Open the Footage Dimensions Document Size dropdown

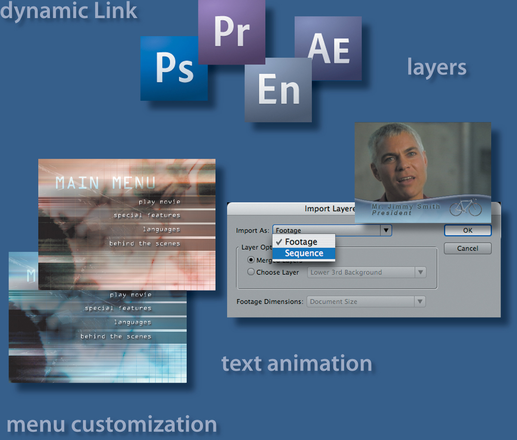click(420, 301)
